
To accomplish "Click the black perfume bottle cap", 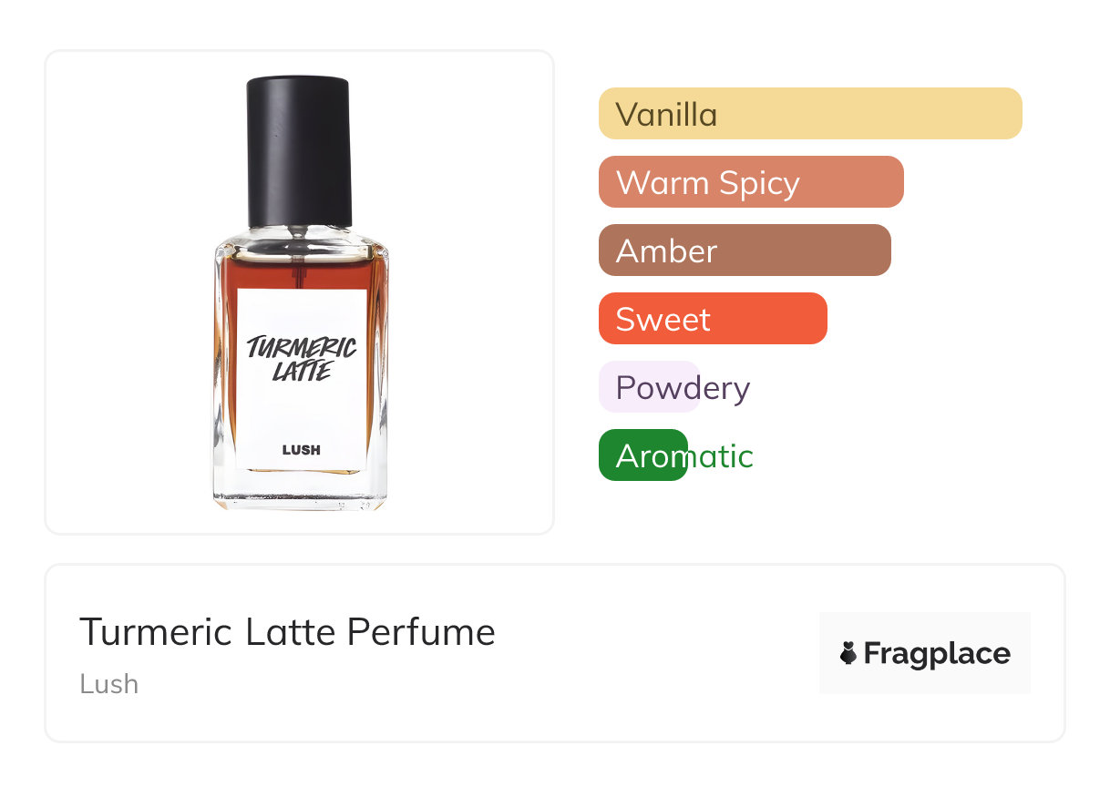I will (x=299, y=151).
